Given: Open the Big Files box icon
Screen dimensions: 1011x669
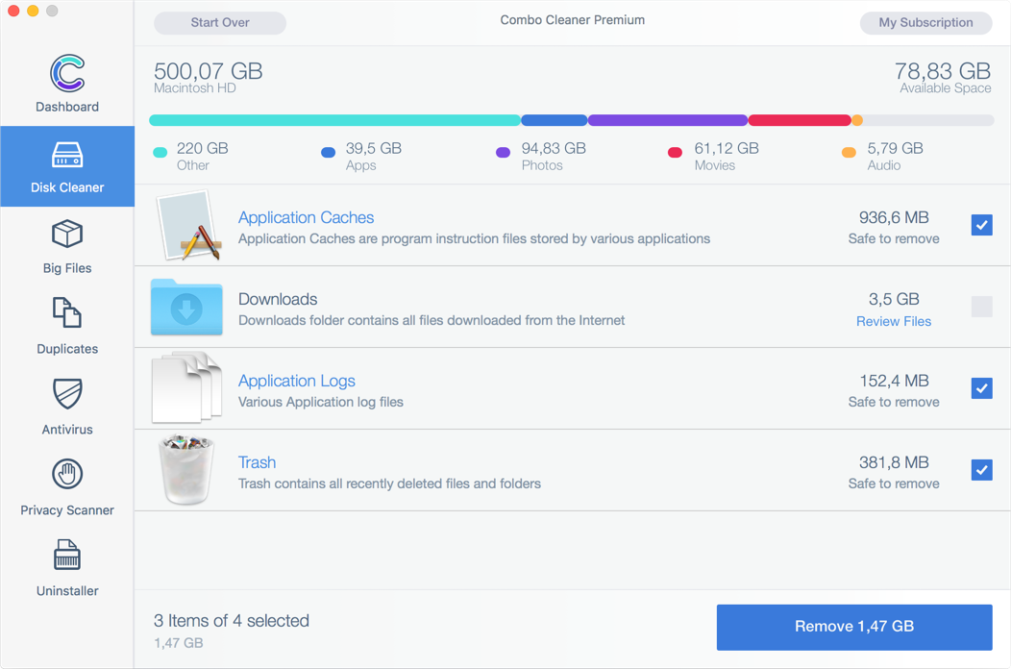Looking at the screenshot, I should (x=67, y=234).
